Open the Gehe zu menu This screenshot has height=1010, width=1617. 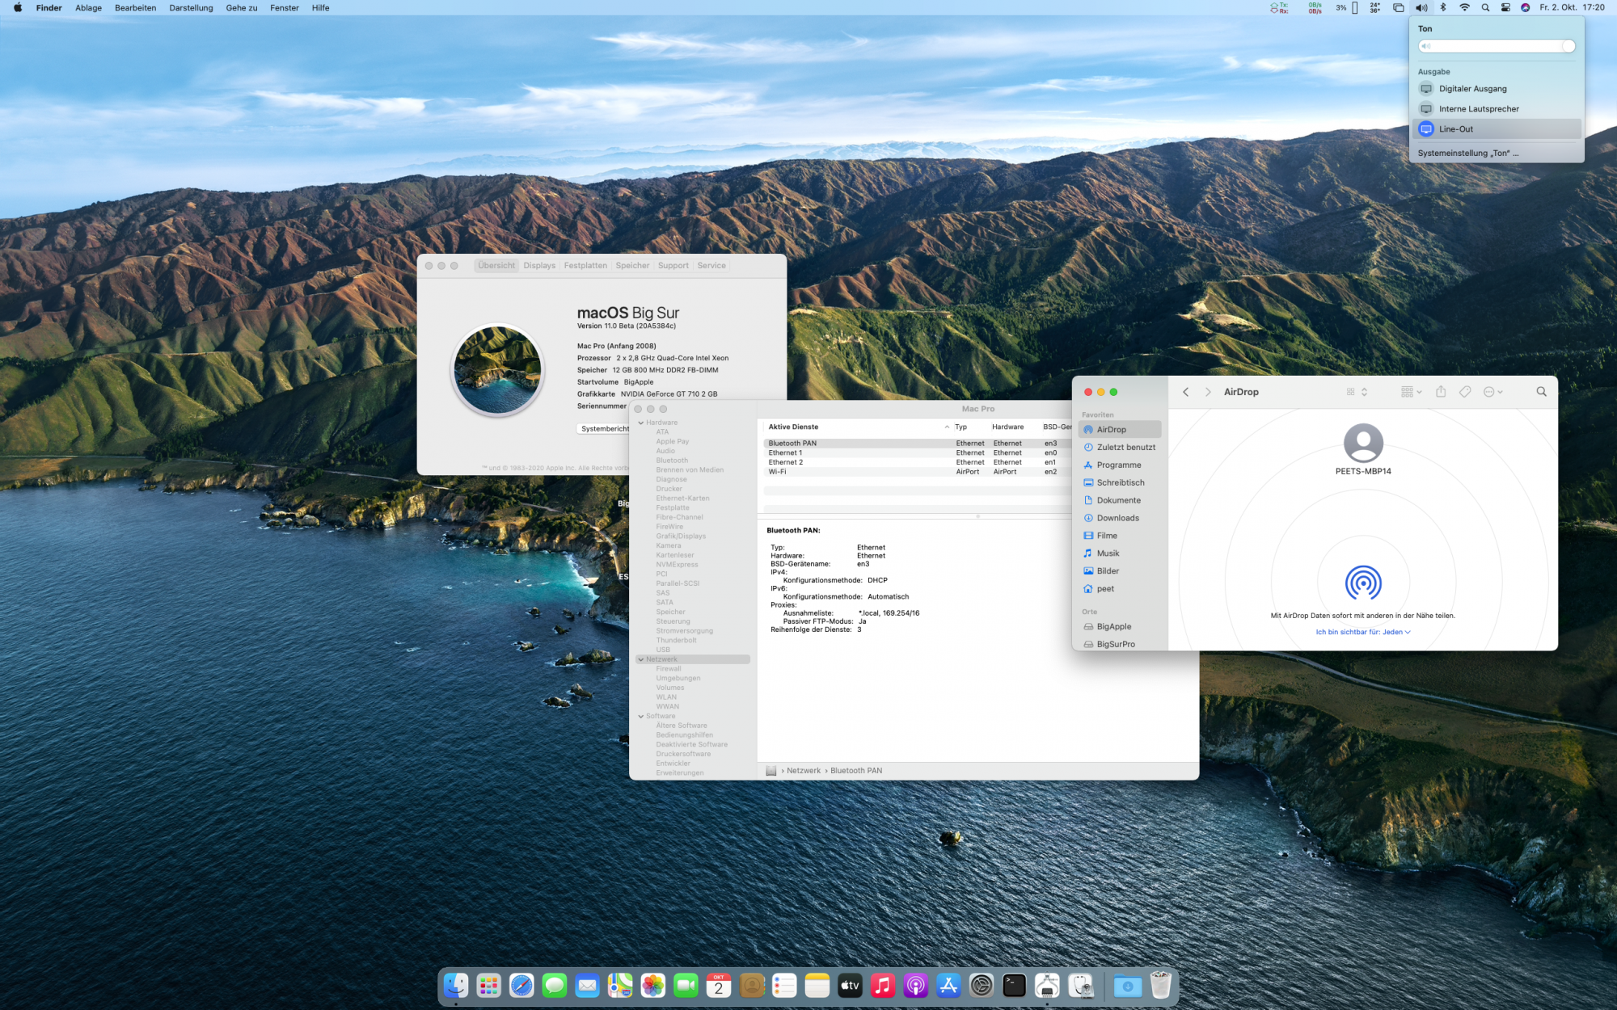pos(241,7)
